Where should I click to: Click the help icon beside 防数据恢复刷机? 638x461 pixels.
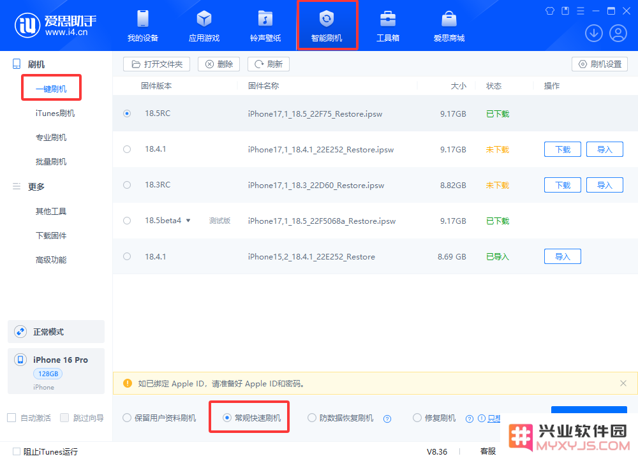click(x=387, y=419)
